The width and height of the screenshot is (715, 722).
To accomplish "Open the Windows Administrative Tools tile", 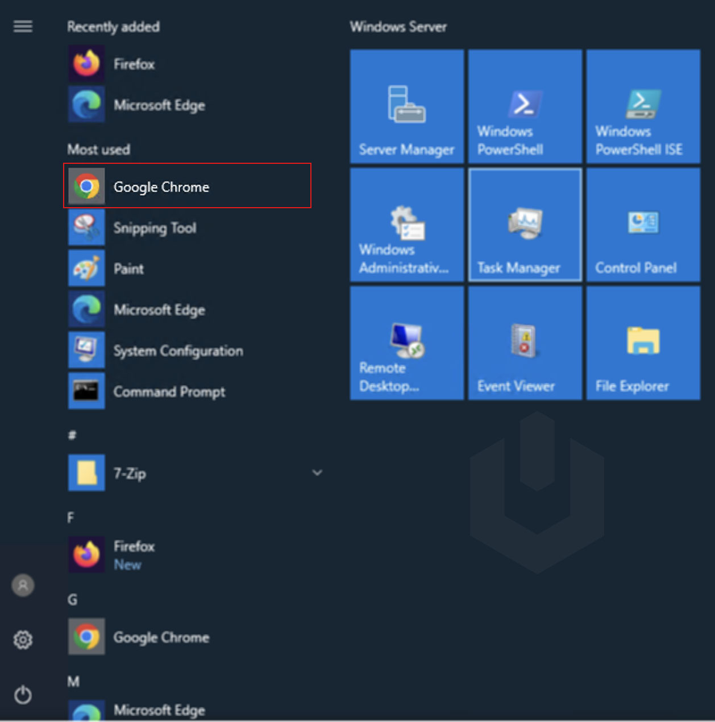I will pos(406,226).
